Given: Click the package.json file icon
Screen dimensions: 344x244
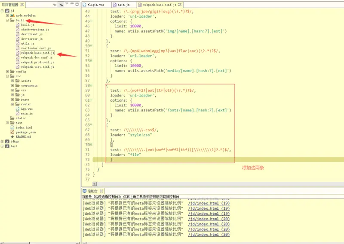Looking at the screenshot, I should pyautogui.click(x=12, y=132).
